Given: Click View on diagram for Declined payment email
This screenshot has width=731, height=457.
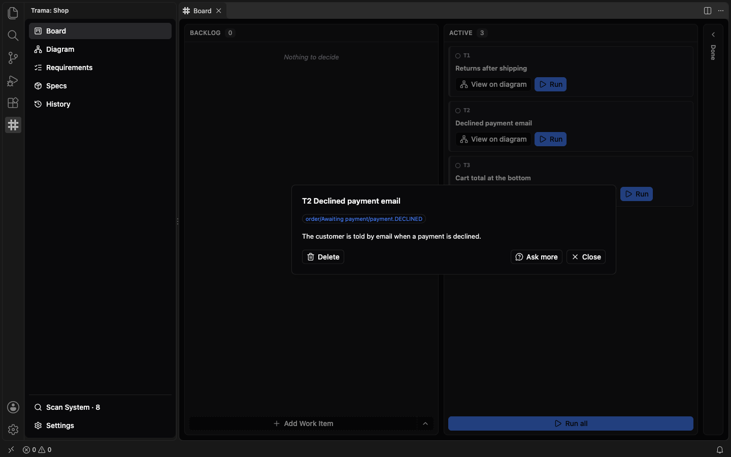Looking at the screenshot, I should (493, 139).
